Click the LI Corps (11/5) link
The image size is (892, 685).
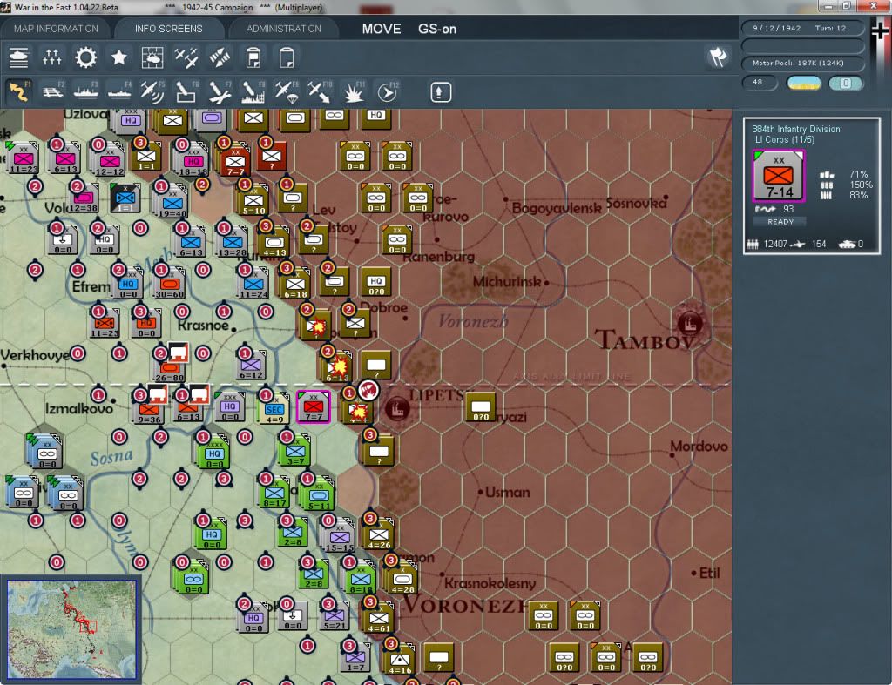tap(785, 139)
